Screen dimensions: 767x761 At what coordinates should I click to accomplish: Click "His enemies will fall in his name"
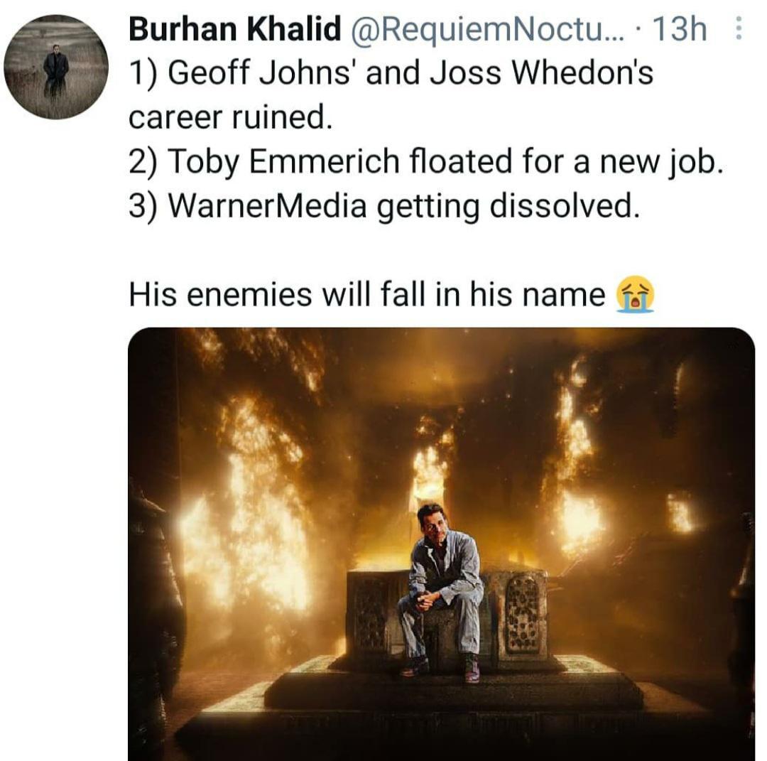(366, 294)
